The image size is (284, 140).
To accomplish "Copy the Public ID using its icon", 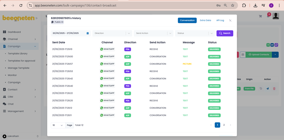I will point(52,22).
